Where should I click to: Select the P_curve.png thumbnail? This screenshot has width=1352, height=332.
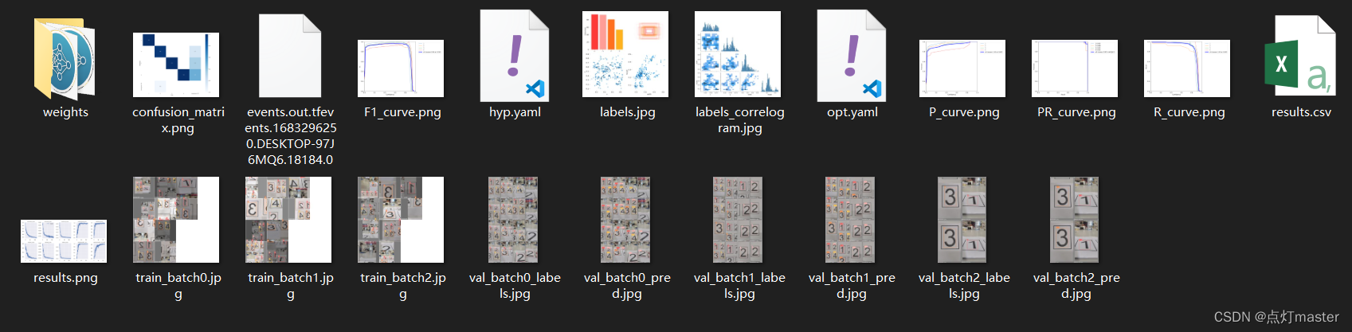962,68
